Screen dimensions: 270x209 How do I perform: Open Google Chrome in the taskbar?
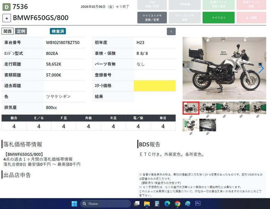(x=177, y=204)
